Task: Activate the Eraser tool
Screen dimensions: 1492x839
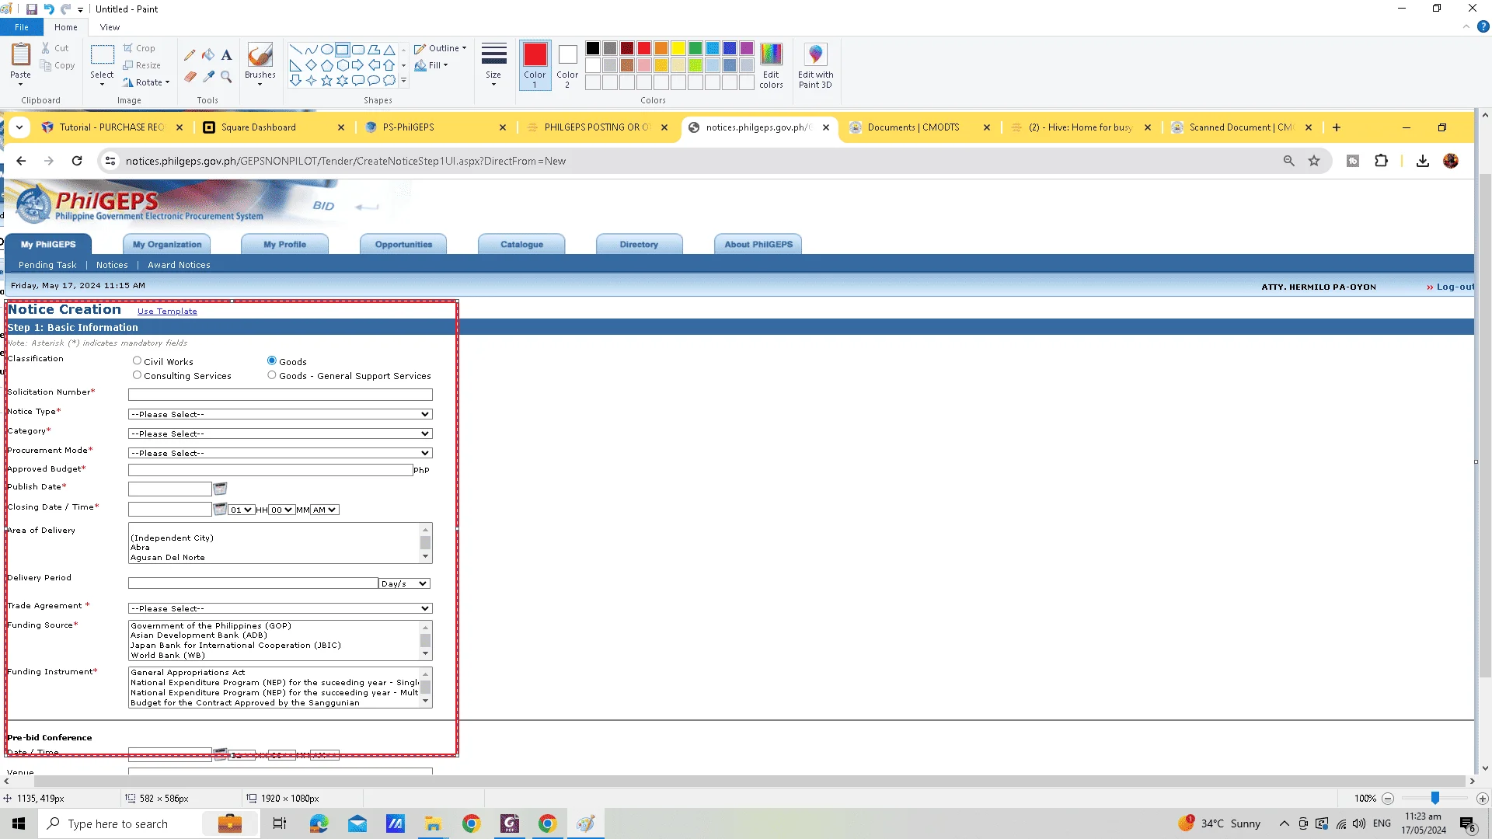Action: pyautogui.click(x=190, y=77)
